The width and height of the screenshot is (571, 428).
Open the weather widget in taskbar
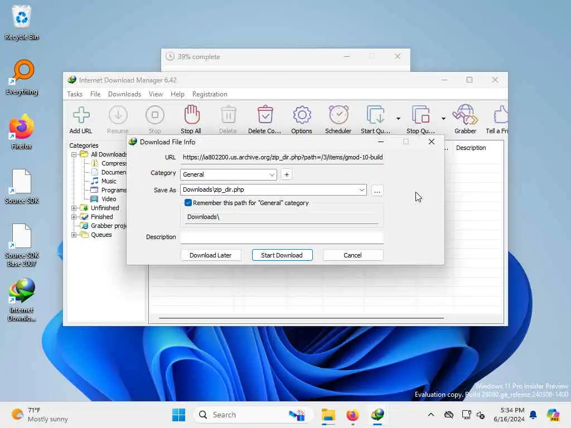point(40,415)
